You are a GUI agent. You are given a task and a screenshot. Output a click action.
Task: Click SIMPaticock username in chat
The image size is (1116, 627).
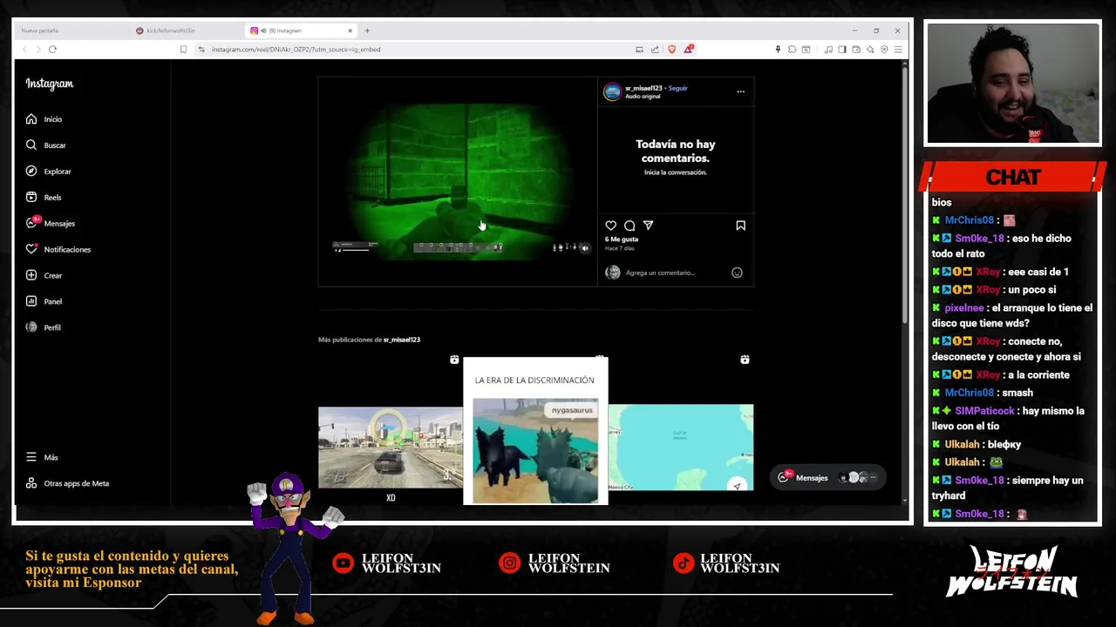[984, 411]
